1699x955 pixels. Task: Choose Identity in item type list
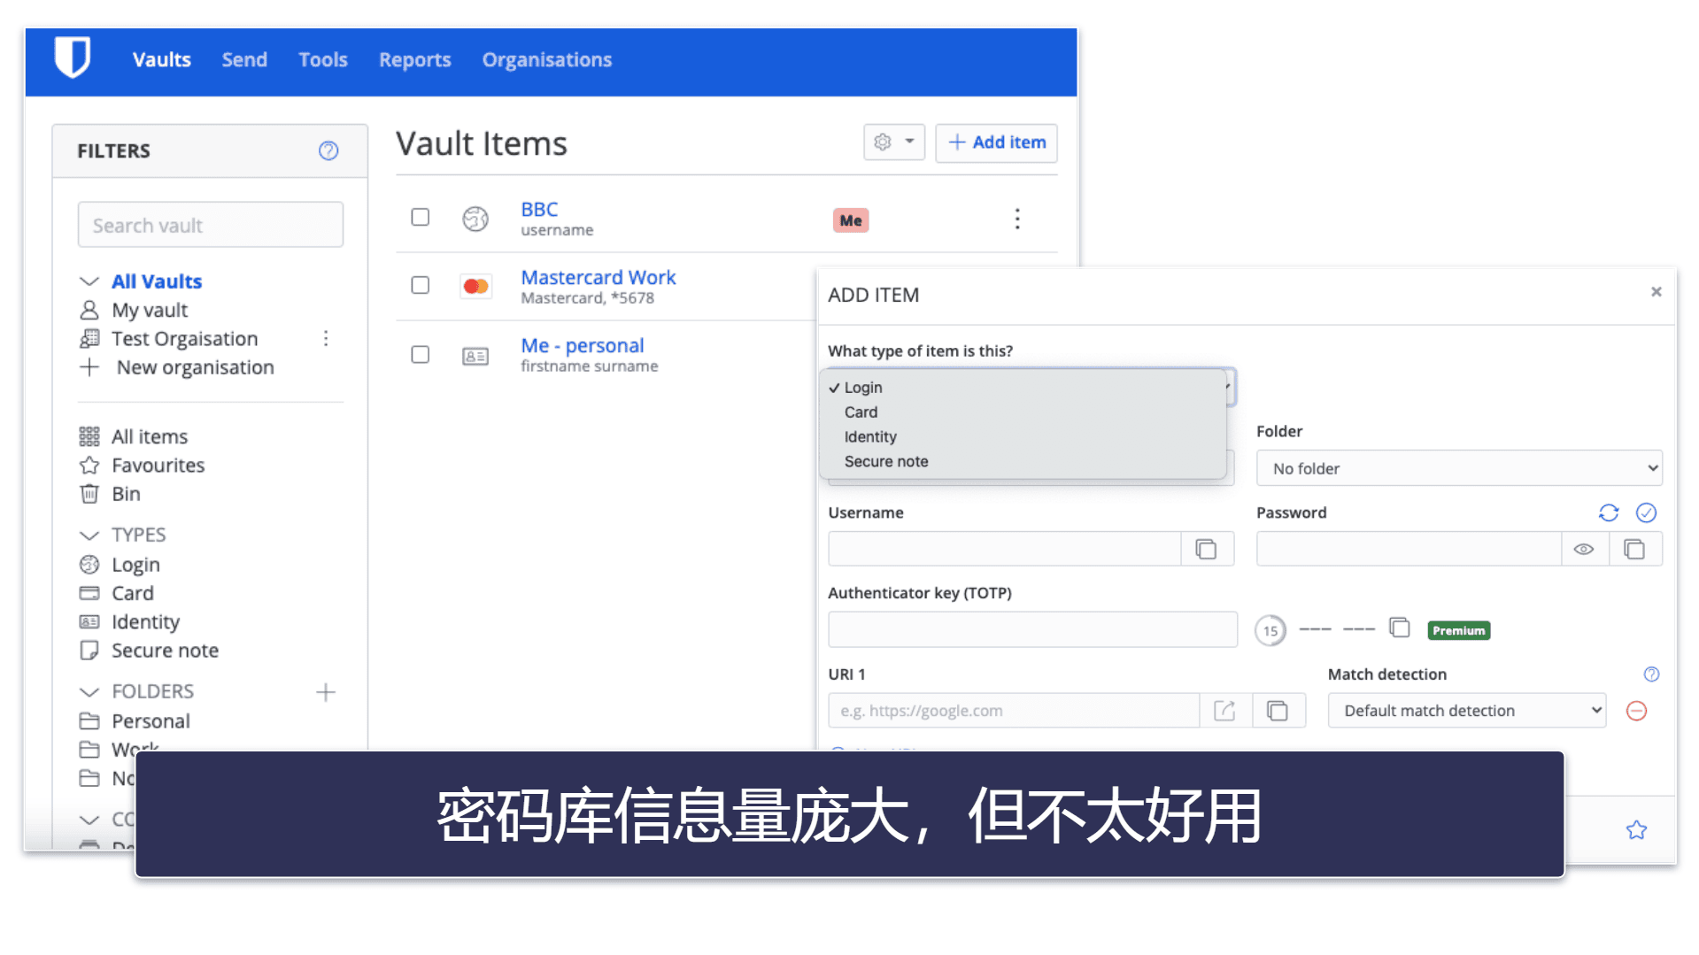[870, 437]
